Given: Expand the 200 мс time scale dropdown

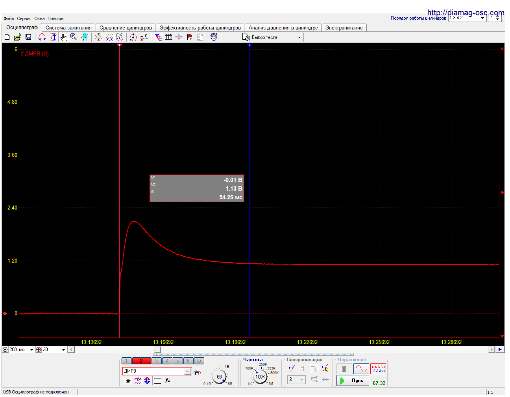Looking at the screenshot, I should pos(31,349).
